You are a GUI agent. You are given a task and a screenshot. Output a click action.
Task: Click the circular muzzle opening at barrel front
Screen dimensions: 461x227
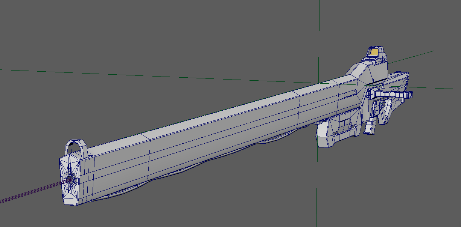point(70,180)
